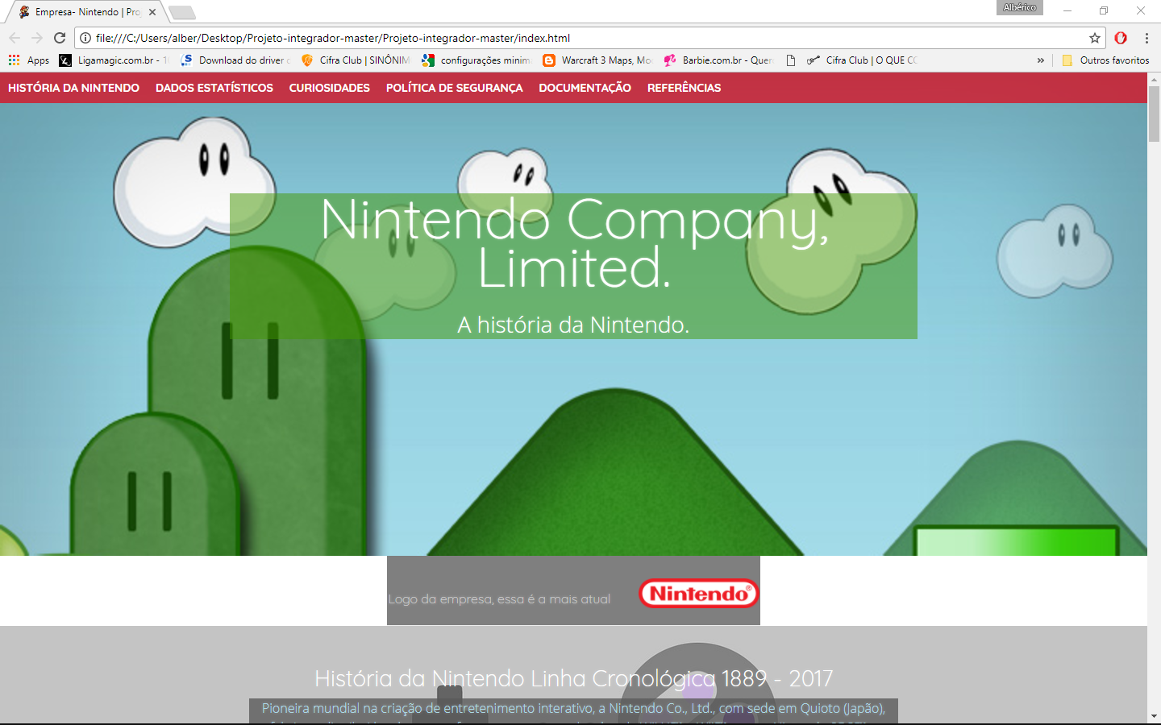
Task: Select the Referências menu item
Action: (x=685, y=88)
